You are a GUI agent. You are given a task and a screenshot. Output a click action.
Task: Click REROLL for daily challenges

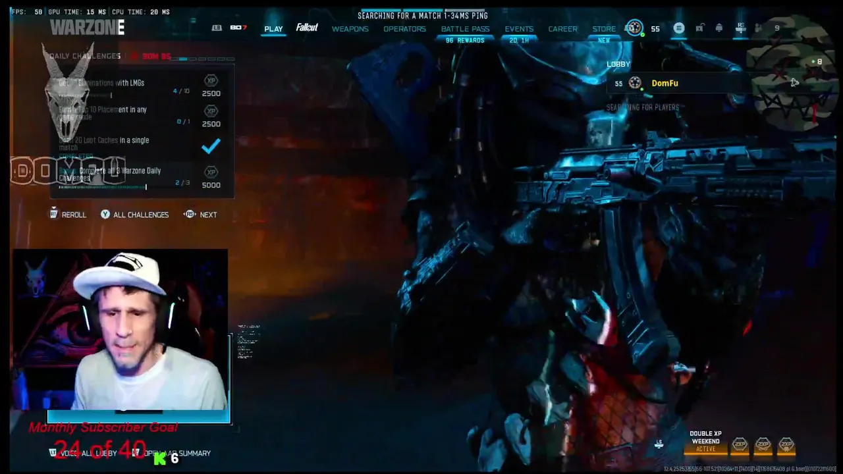(68, 214)
